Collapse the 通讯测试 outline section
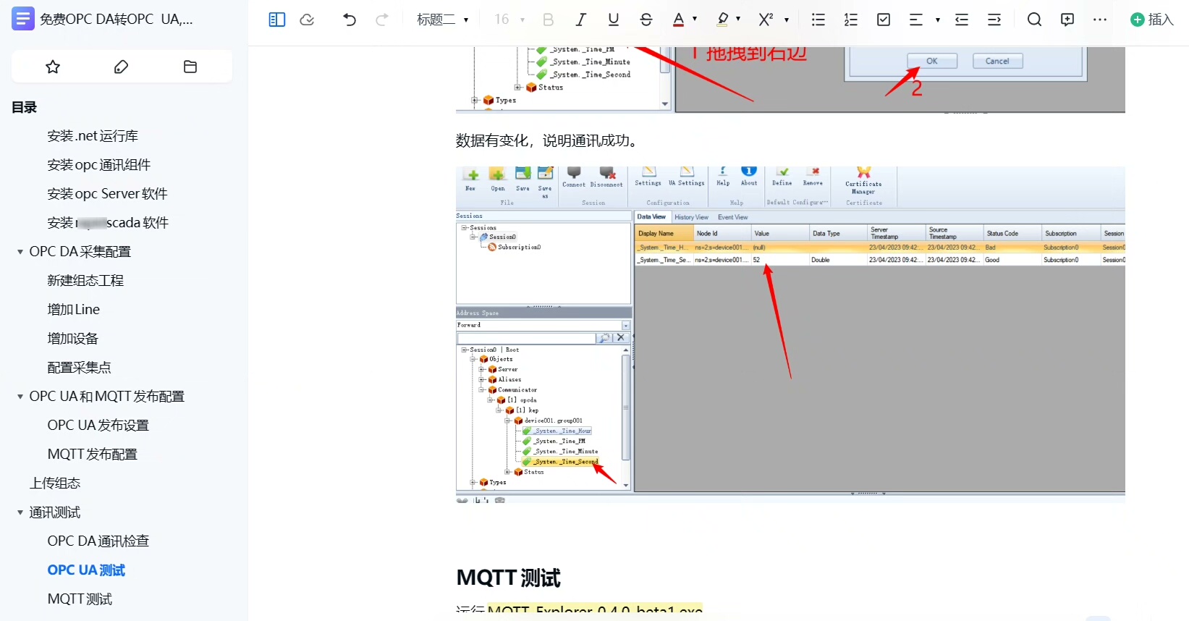The image size is (1189, 621). point(20,512)
